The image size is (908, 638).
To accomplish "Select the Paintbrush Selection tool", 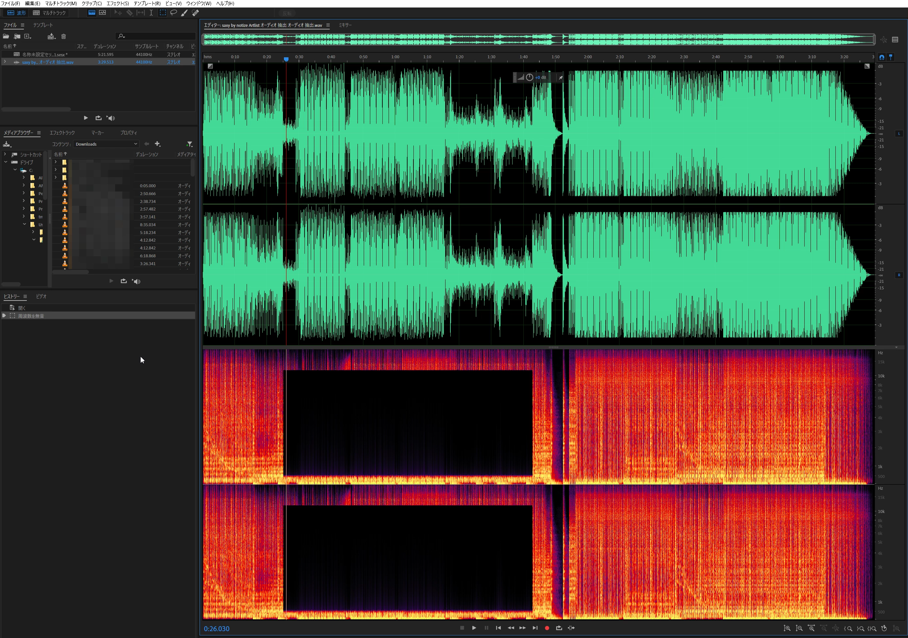I will (x=184, y=13).
